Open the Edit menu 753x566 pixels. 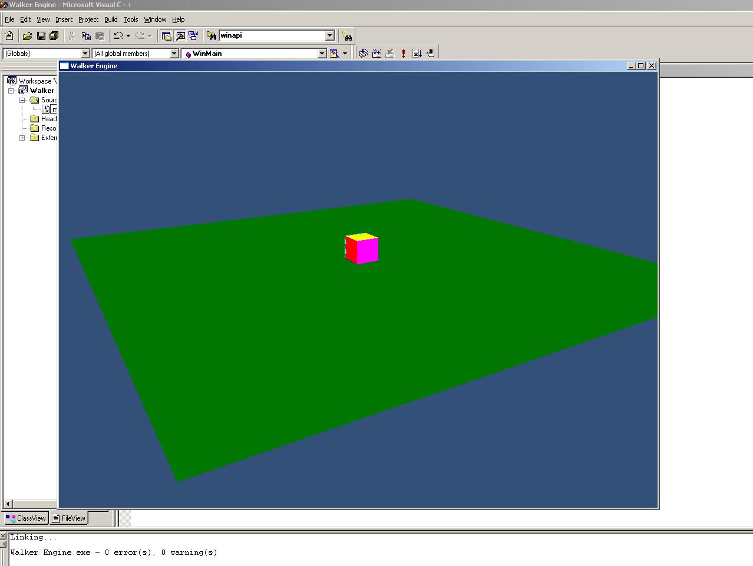point(25,19)
